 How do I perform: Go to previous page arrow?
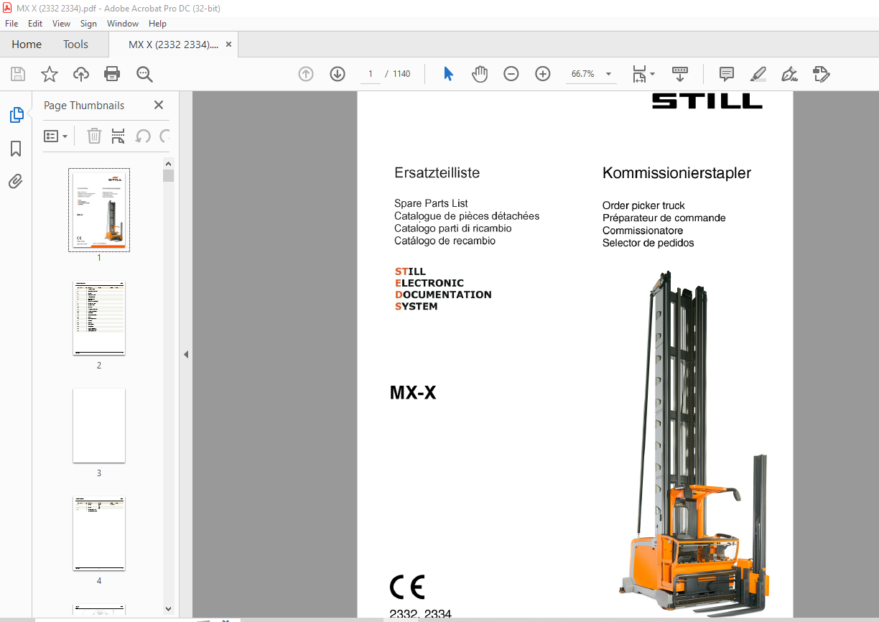tap(306, 74)
